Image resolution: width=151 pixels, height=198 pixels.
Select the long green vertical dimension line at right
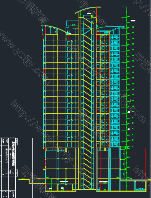pos(131,100)
